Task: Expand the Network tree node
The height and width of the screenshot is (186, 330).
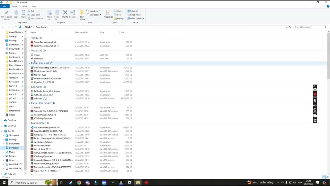Action: 2,174
